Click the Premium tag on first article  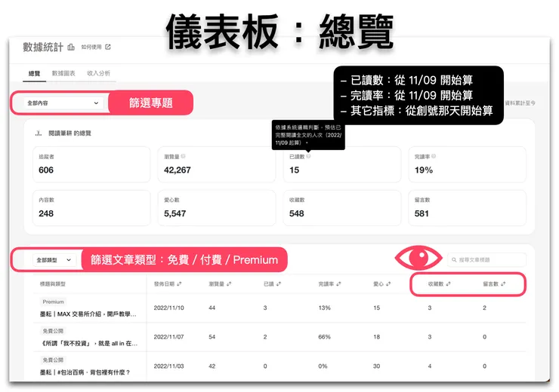coord(53,302)
